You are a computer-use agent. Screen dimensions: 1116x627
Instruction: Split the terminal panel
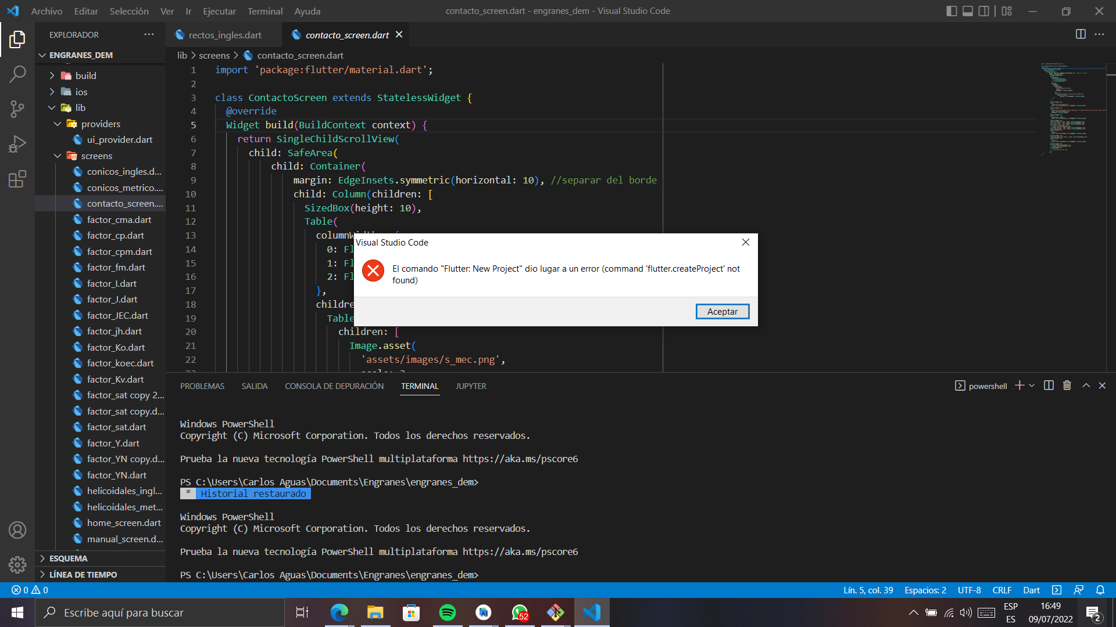tap(1049, 385)
